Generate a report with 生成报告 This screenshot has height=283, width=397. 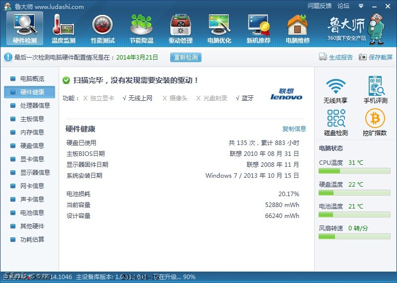click(336, 58)
